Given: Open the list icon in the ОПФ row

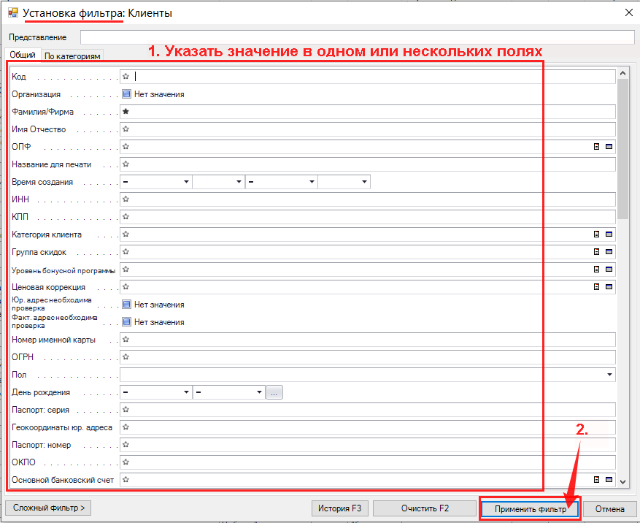Looking at the screenshot, I should 597,147.
